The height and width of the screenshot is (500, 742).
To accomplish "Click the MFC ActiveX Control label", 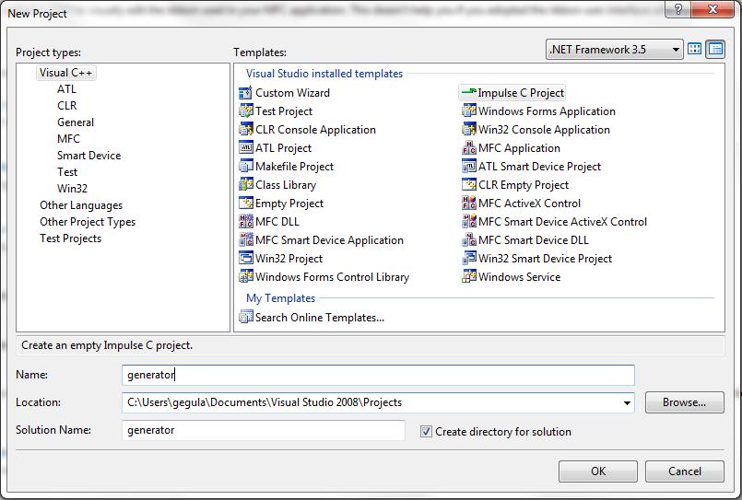I will [x=529, y=203].
